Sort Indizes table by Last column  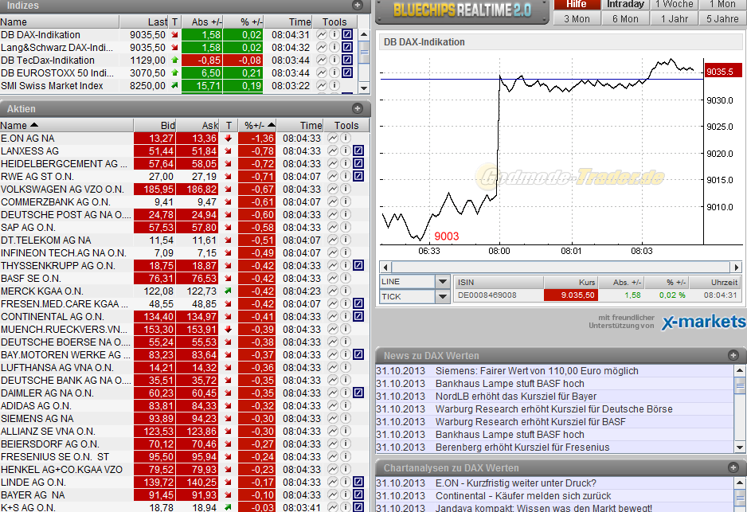[x=144, y=22]
